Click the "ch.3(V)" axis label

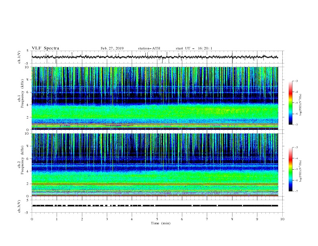click(19, 206)
